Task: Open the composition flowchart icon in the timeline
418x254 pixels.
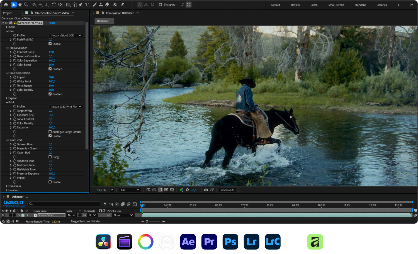Action: (x=111, y=204)
